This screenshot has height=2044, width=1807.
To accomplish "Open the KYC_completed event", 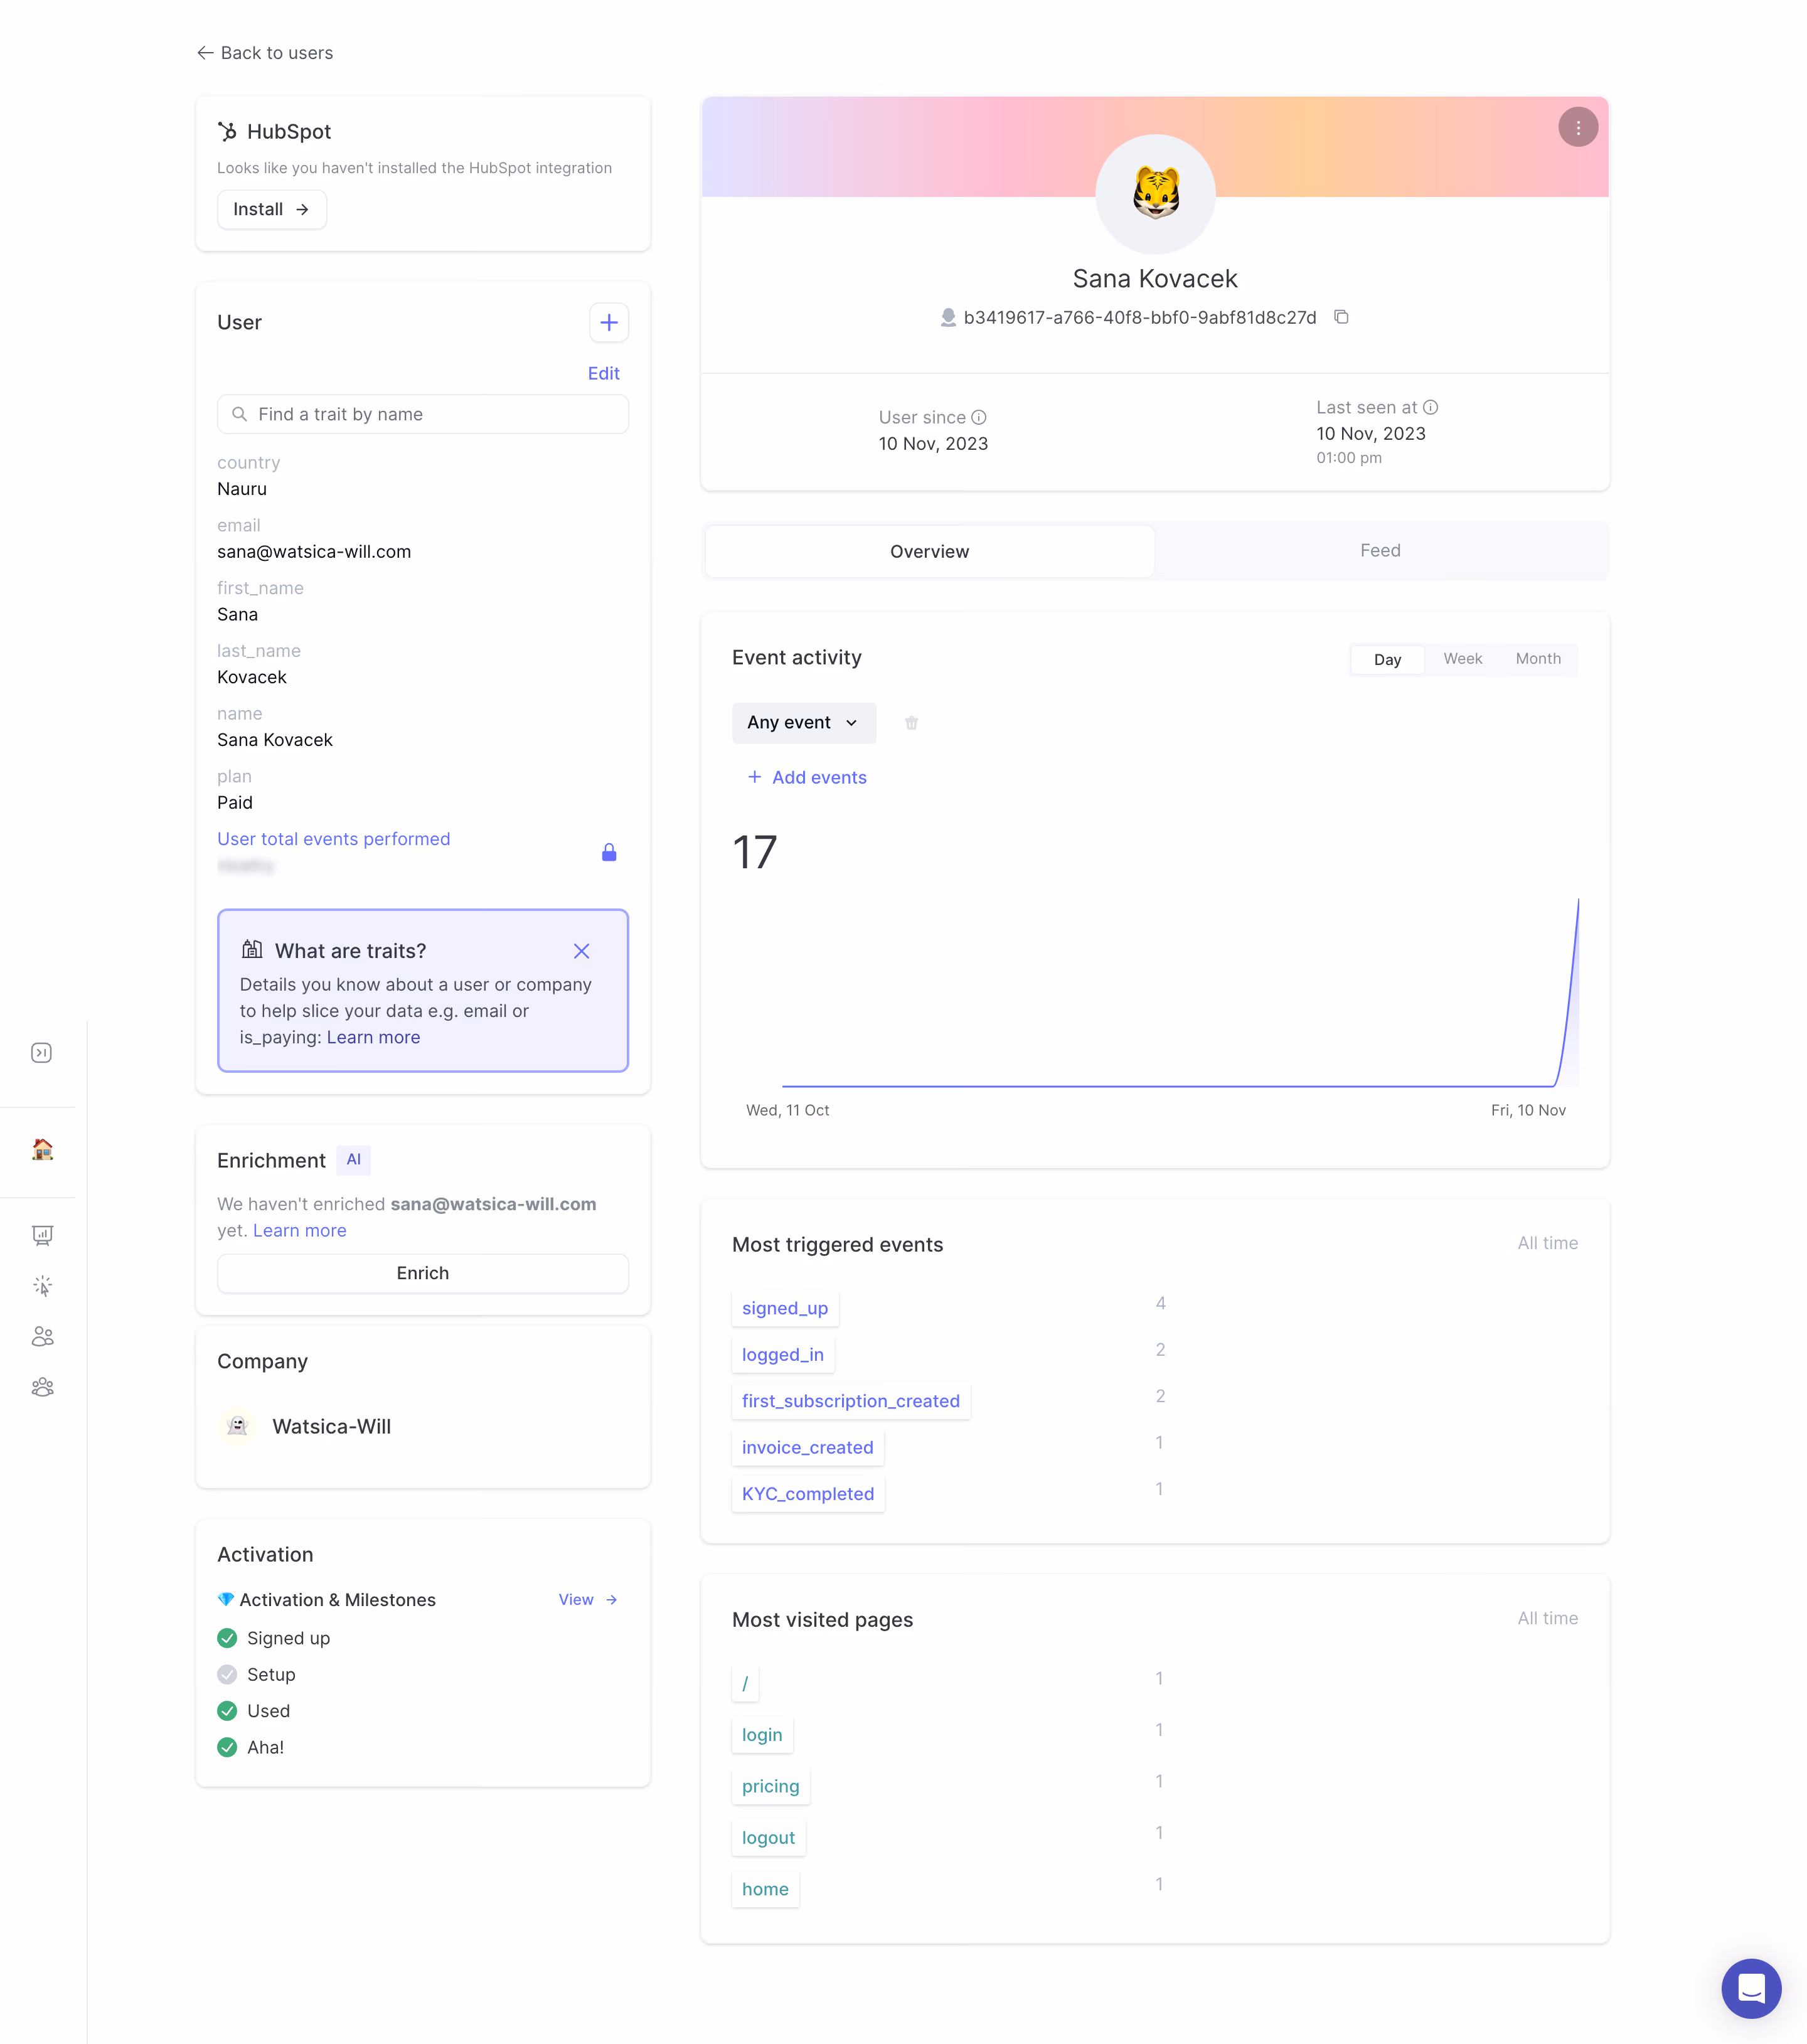I will point(807,1493).
